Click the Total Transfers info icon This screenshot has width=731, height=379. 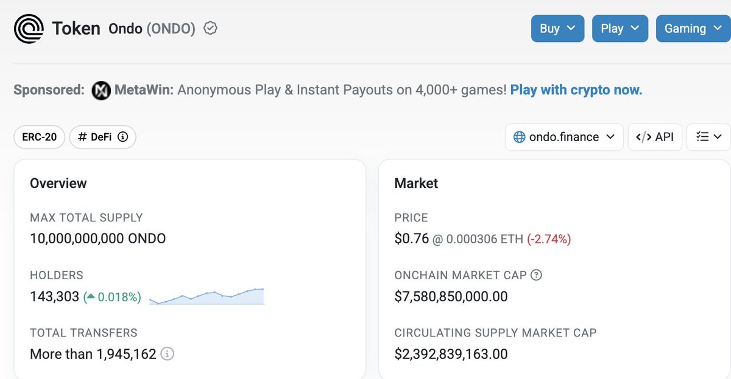pos(168,354)
